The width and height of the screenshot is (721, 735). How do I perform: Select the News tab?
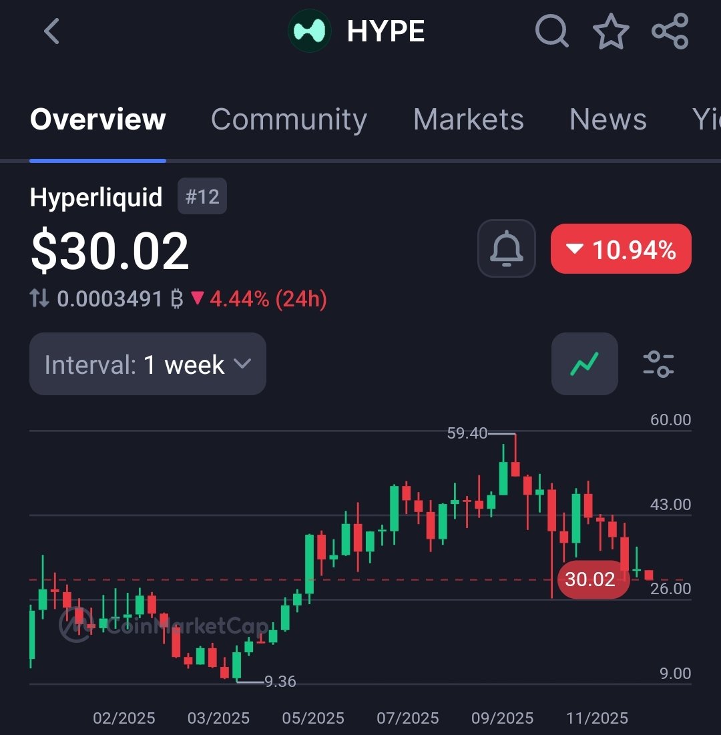tap(608, 119)
